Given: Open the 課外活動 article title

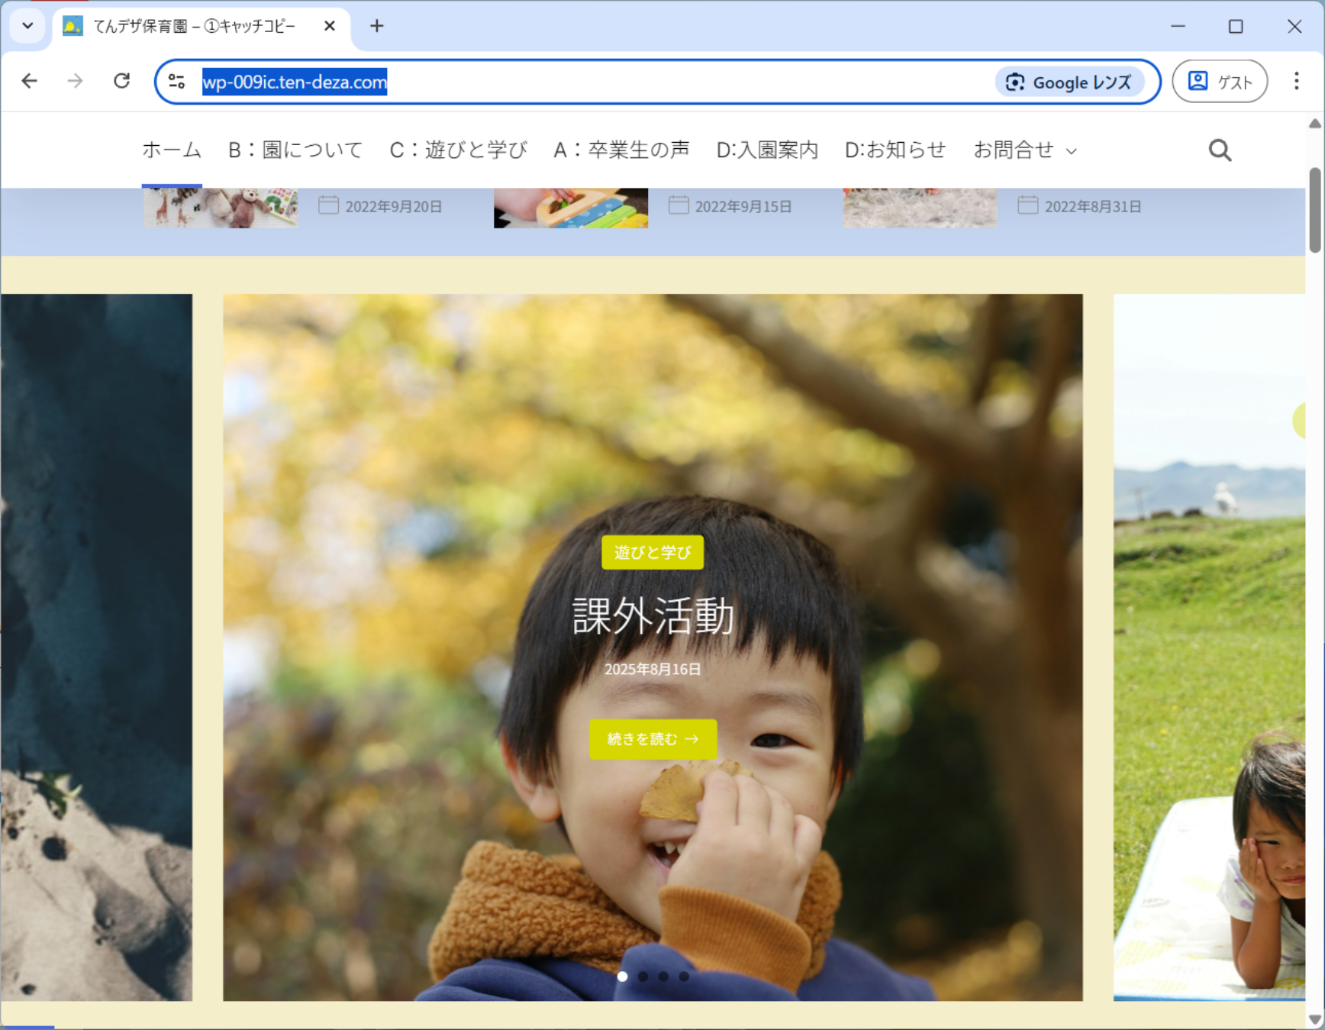Looking at the screenshot, I should click(x=653, y=616).
